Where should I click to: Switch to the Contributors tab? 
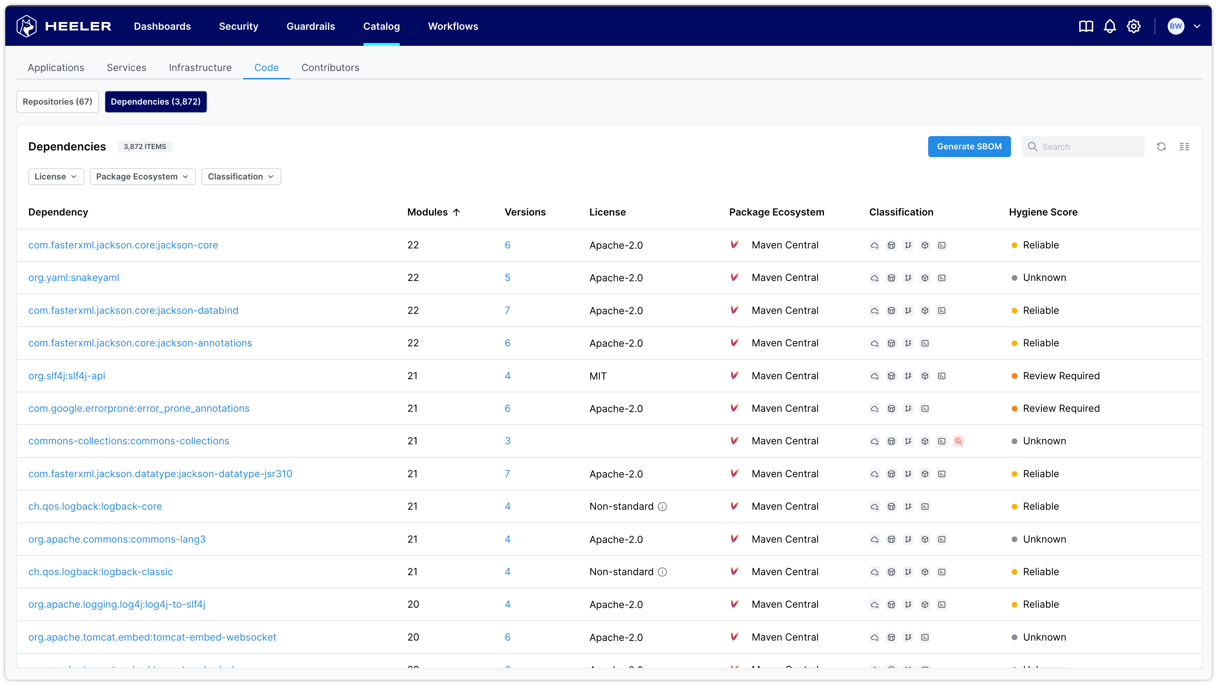tap(330, 68)
